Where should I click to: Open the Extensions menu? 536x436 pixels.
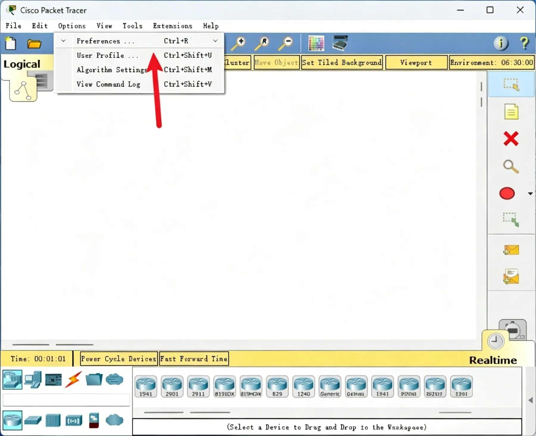pos(173,26)
